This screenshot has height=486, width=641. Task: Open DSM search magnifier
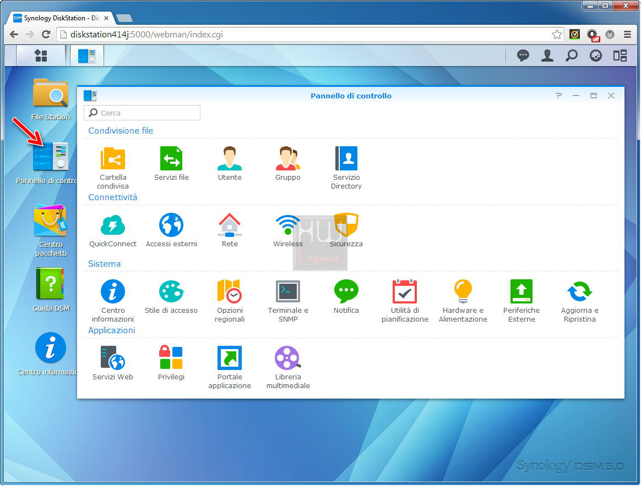pos(572,56)
